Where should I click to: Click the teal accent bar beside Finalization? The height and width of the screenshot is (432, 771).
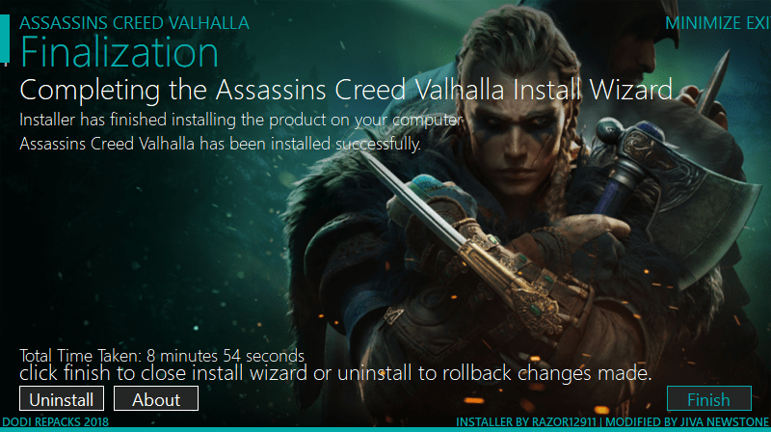(5, 39)
